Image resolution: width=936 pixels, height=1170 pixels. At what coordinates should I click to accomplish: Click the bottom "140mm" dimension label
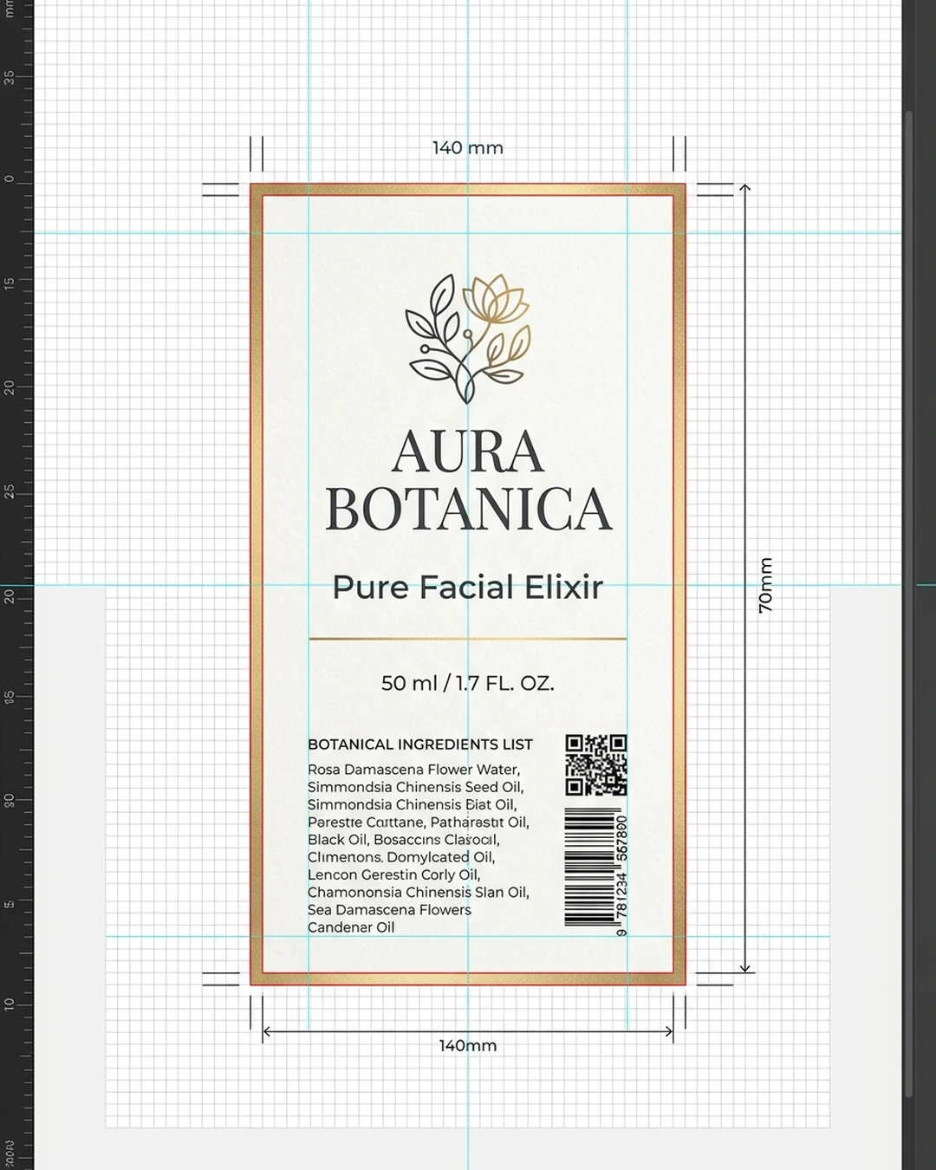point(468,1046)
